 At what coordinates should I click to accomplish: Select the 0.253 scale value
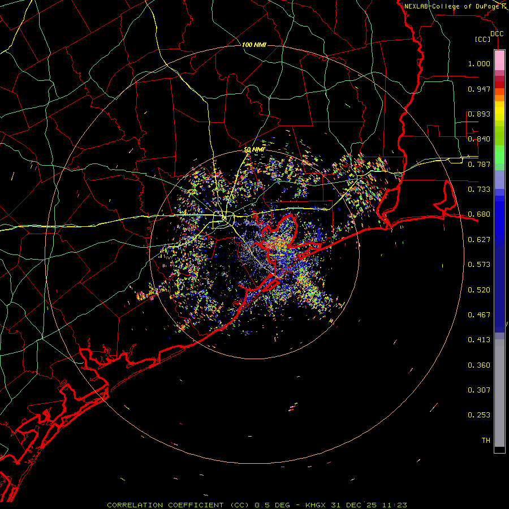(479, 415)
